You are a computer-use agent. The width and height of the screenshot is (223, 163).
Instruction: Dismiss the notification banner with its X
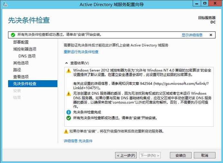(x=211, y=35)
